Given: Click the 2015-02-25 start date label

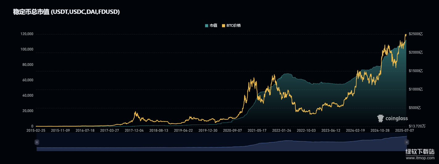Looking at the screenshot, I should point(36,130).
